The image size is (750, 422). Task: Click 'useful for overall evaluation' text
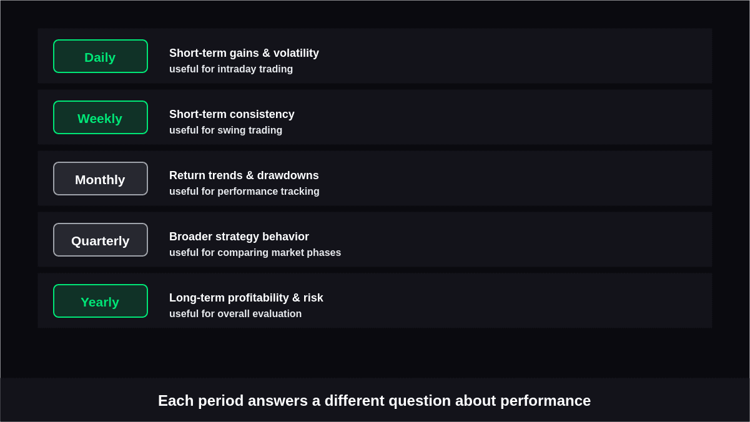point(235,314)
